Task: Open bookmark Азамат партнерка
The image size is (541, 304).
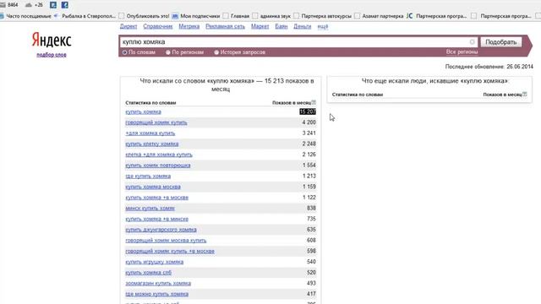Action: (x=379, y=16)
